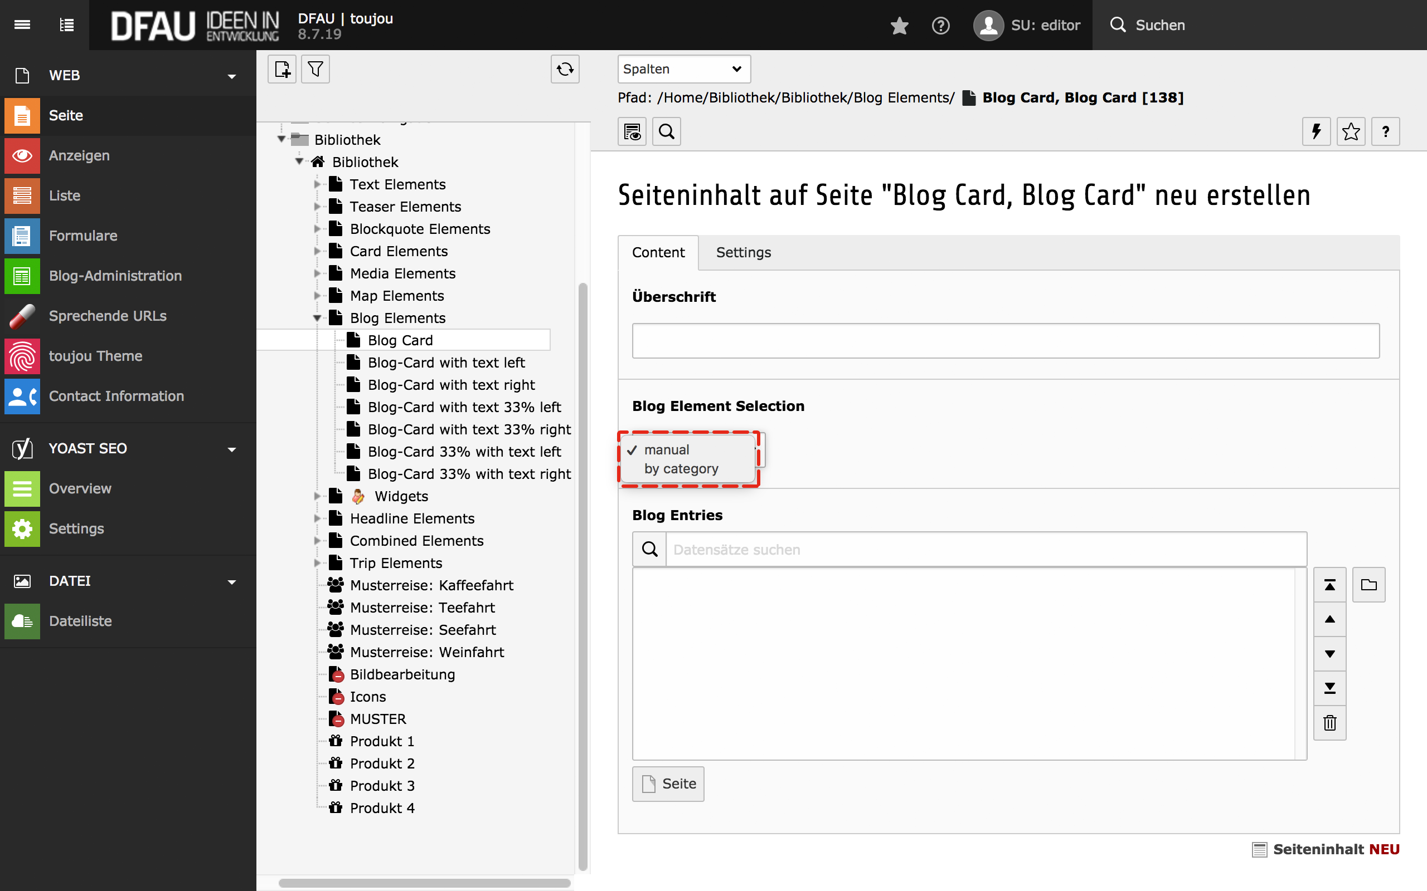This screenshot has height=891, width=1427.
Task: Click the SU: editor user avatar
Action: pos(988,26)
